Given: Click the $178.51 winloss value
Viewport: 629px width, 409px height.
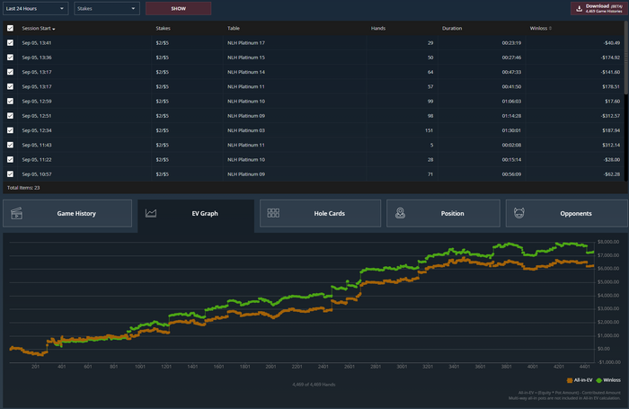Looking at the screenshot, I should pyautogui.click(x=611, y=86).
